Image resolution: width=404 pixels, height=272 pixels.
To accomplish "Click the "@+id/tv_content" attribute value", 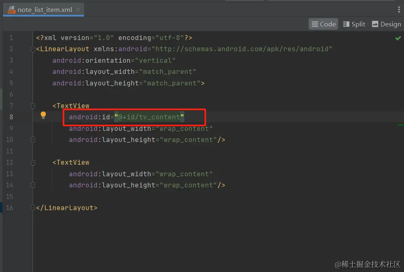I will [x=149, y=117].
